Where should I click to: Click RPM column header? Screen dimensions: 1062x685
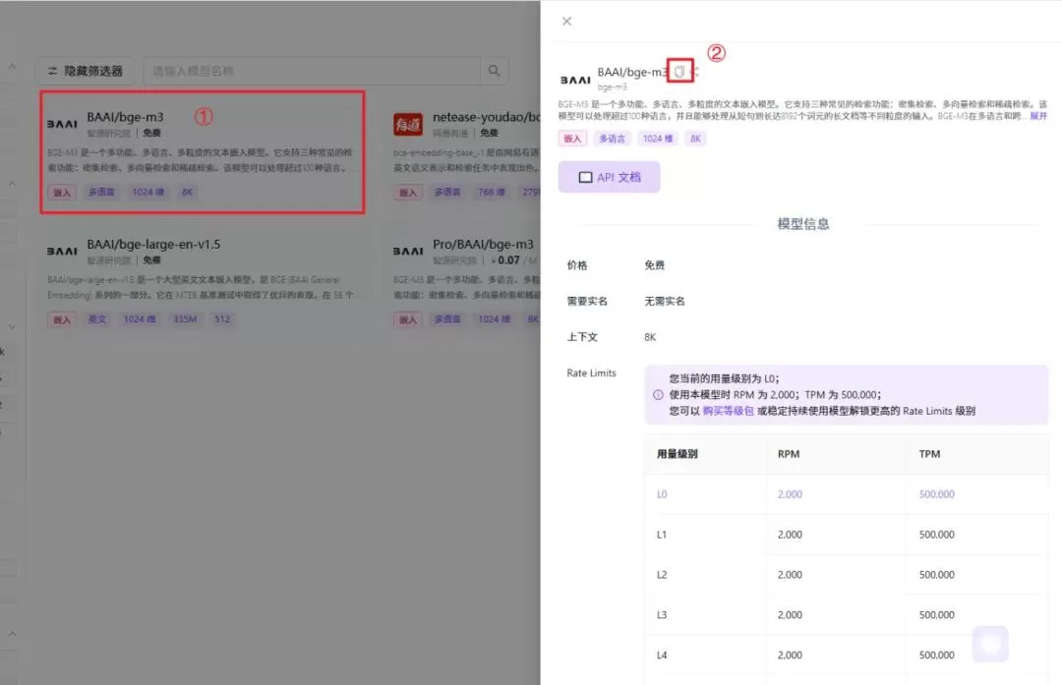tap(789, 454)
